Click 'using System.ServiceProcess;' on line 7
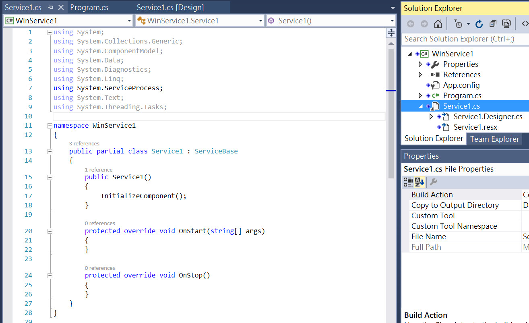 tap(108, 88)
